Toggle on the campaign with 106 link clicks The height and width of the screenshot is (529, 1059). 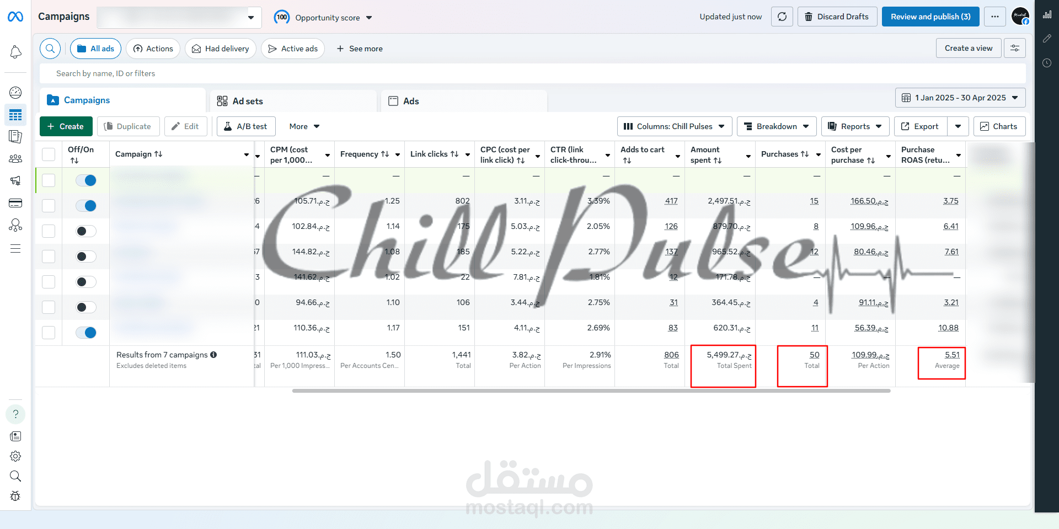[x=86, y=307]
